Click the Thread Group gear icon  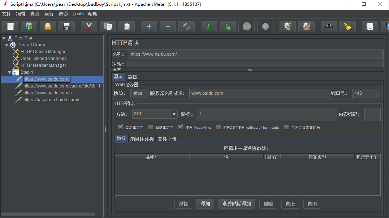[x=13, y=45]
